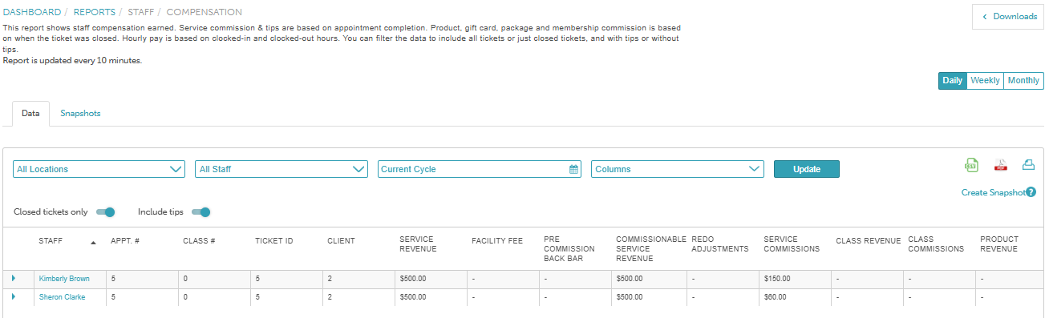This screenshot has width=1045, height=318.
Task: Click Compensation breadcrumb text
Action: coord(205,12)
